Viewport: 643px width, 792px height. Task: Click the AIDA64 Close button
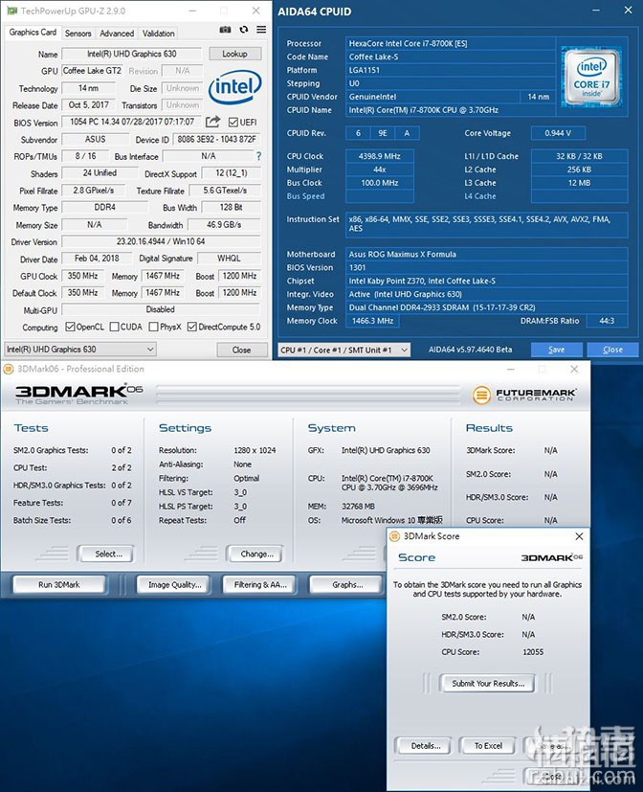point(612,350)
